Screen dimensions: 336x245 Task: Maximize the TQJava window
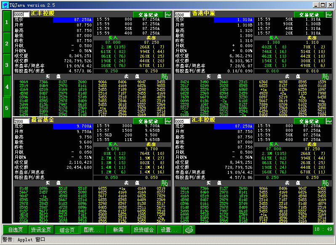(x=323, y=5)
